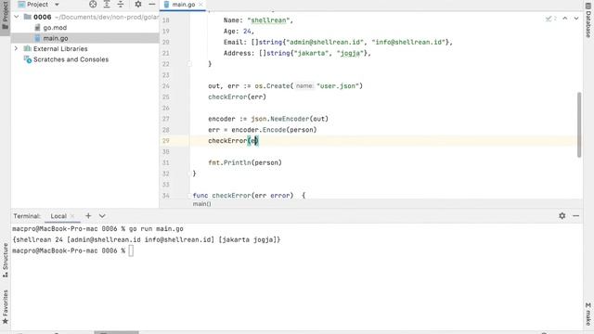
Task: Click the terminal output line with shellrean
Action: [x=147, y=239]
